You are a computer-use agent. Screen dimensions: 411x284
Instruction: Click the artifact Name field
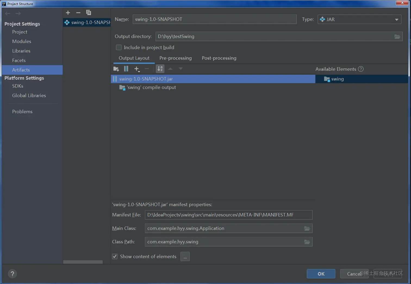click(x=214, y=19)
